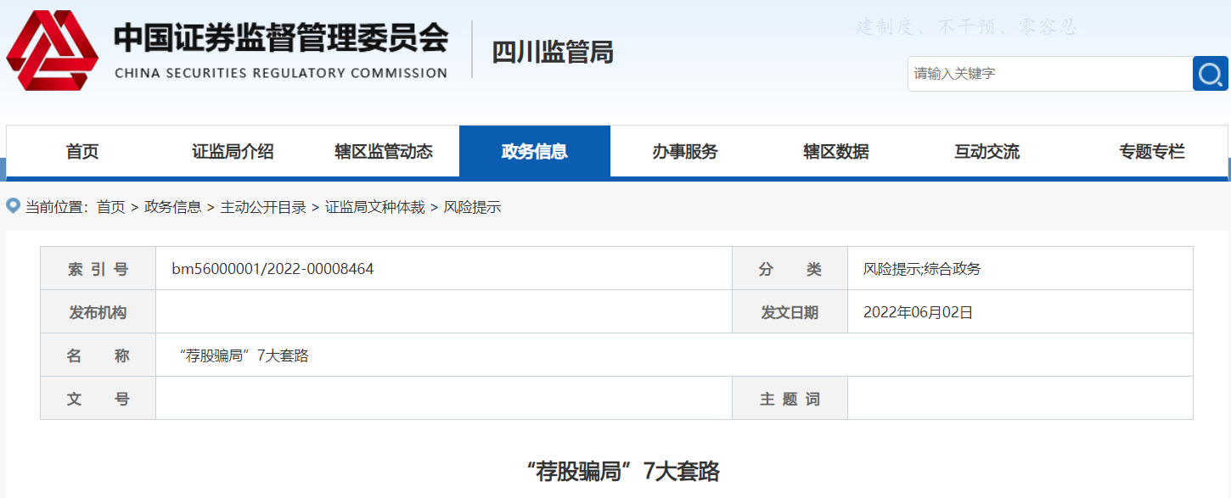Screen dimensions: 1231x498
Task: Click the 文号 label cell
Action: tap(98, 399)
